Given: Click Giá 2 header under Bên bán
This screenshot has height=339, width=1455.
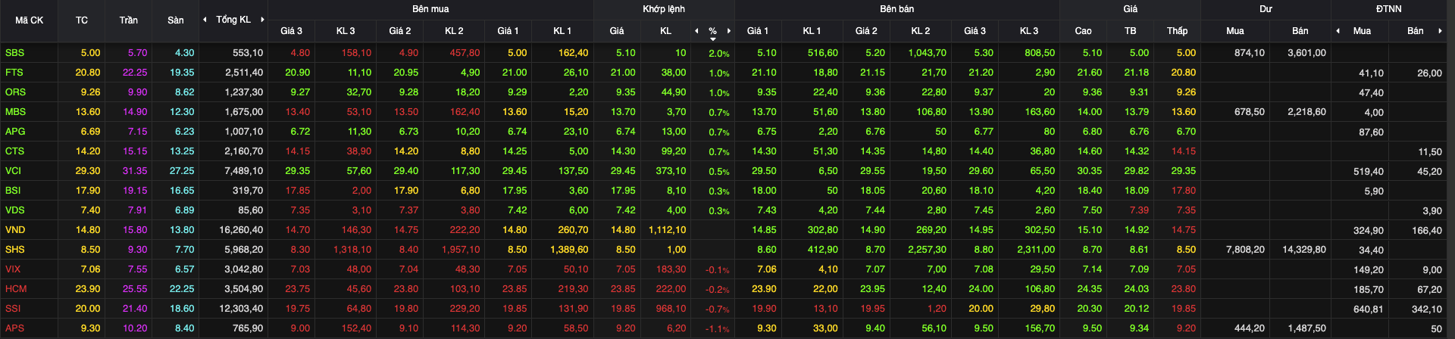Looking at the screenshot, I should (x=866, y=31).
